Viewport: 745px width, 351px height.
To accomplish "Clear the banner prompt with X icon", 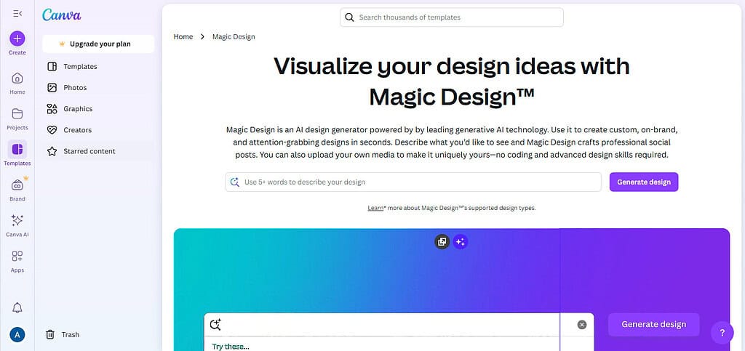I will pos(582,325).
